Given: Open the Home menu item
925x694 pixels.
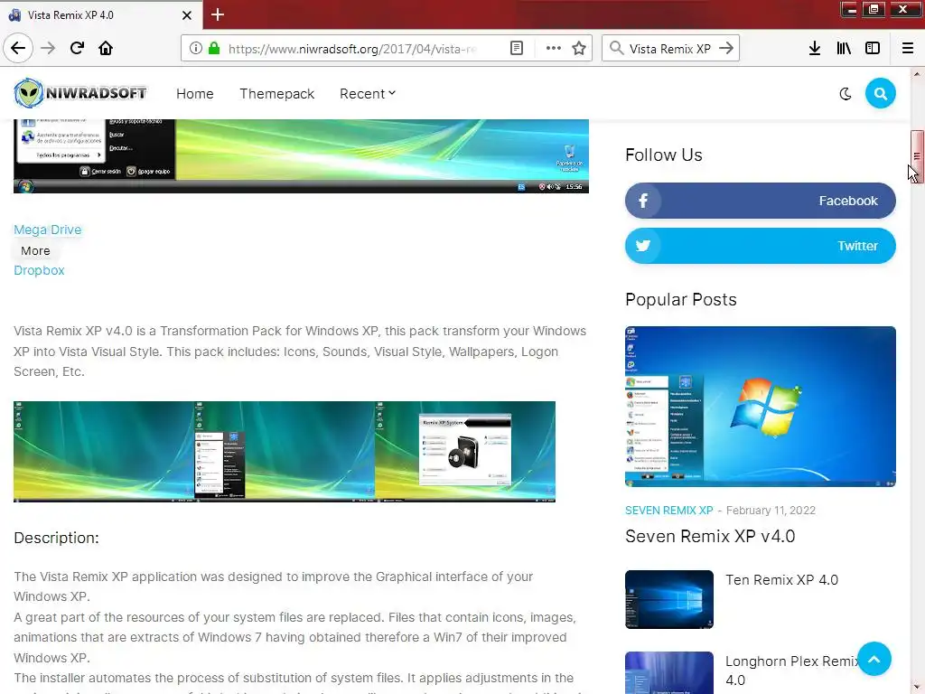Looking at the screenshot, I should pos(195,94).
